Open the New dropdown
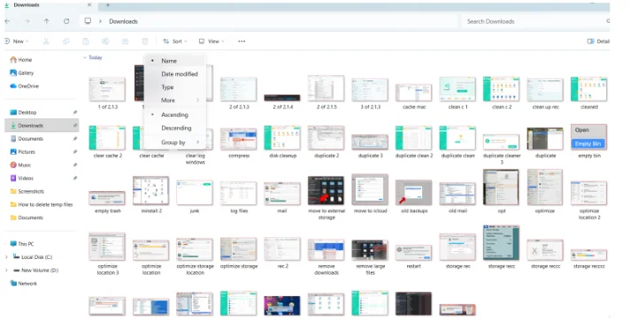 [x=16, y=42]
